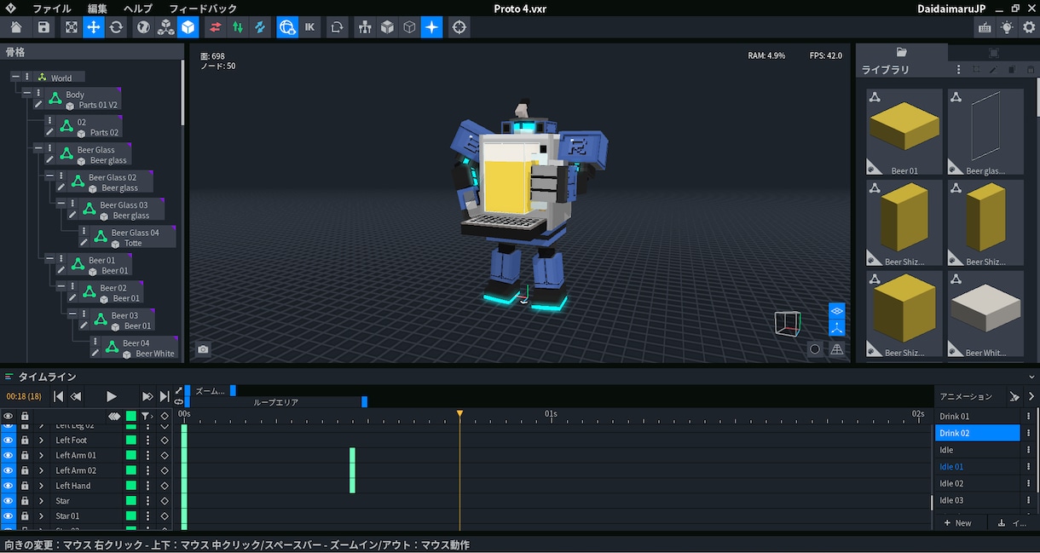
Task: Select the Drink 01 animation
Action: coord(978,417)
